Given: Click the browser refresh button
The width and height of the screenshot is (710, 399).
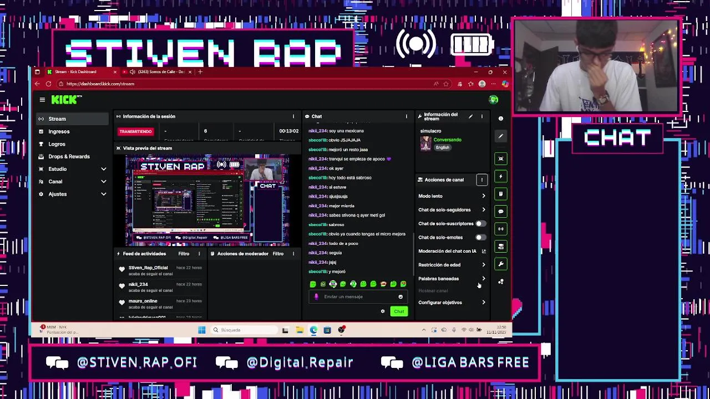Looking at the screenshot, I should pos(48,84).
